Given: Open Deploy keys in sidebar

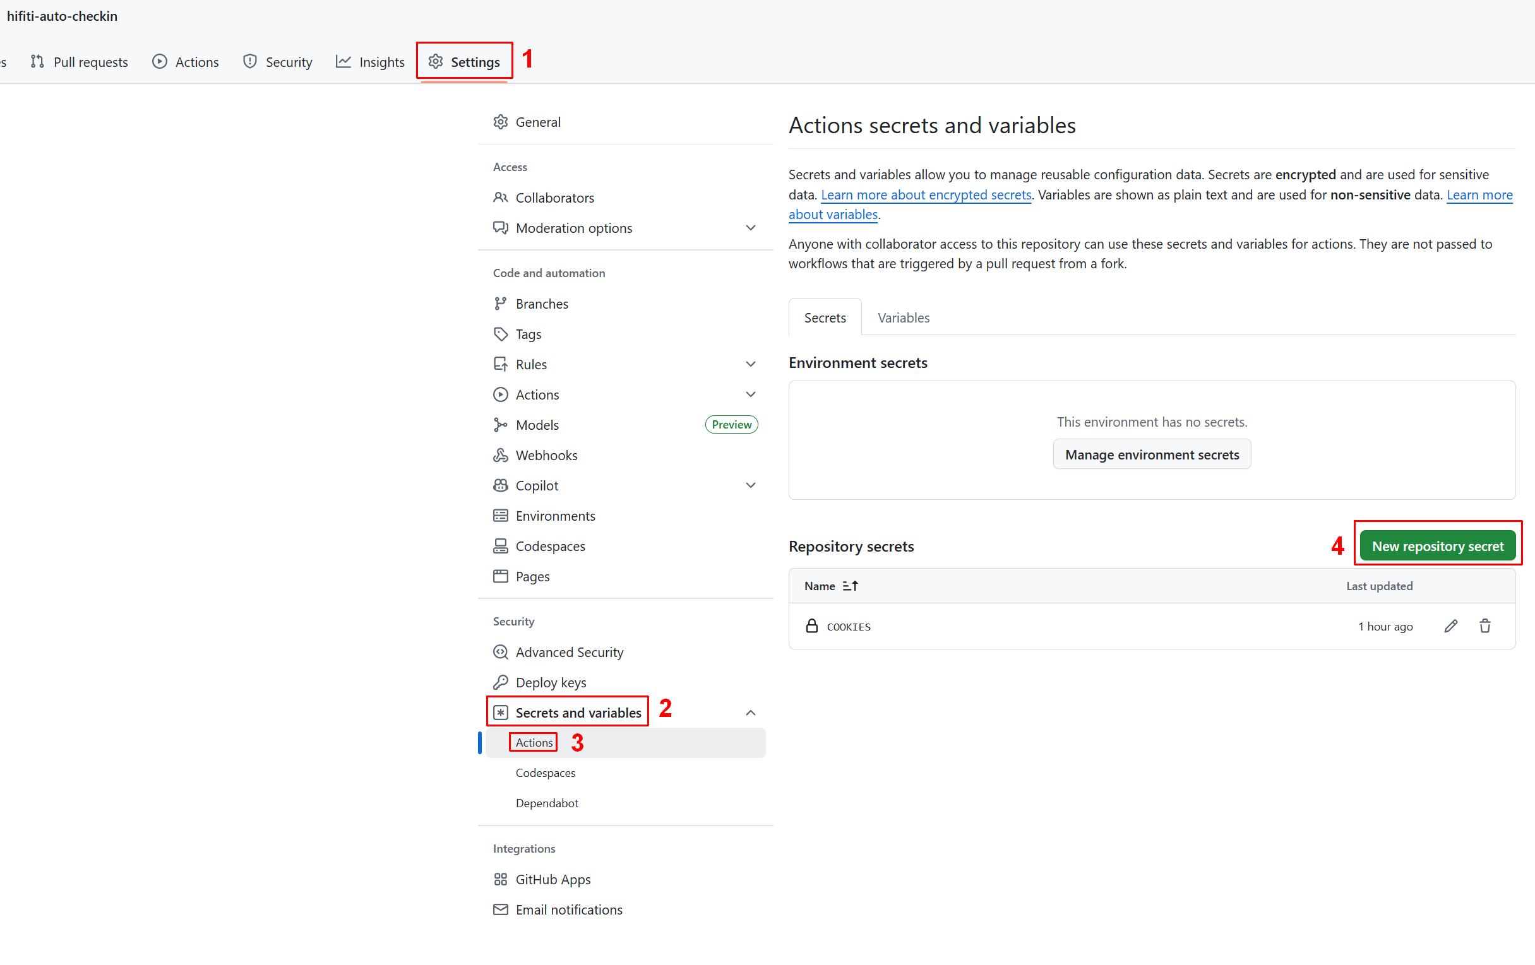Looking at the screenshot, I should click(x=550, y=682).
